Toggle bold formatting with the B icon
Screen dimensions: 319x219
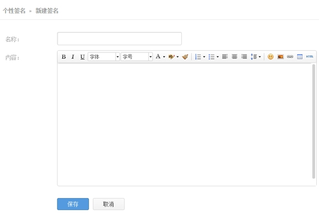(64, 57)
